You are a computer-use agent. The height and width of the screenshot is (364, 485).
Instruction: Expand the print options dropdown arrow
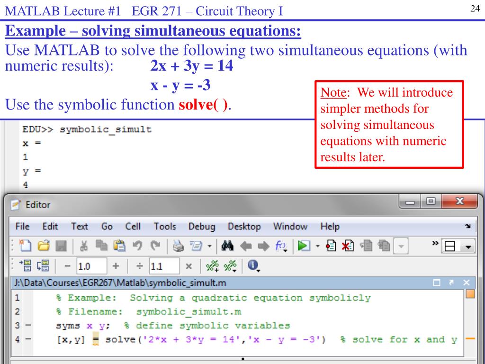[209, 246]
